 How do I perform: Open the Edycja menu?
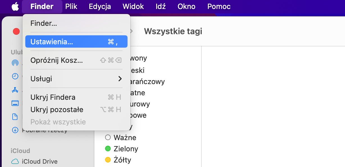click(100, 6)
